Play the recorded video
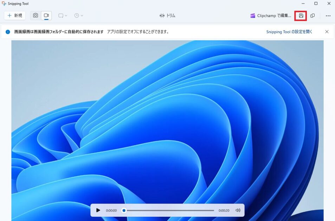Image resolution: width=335 pixels, height=221 pixels. [x=98, y=210]
